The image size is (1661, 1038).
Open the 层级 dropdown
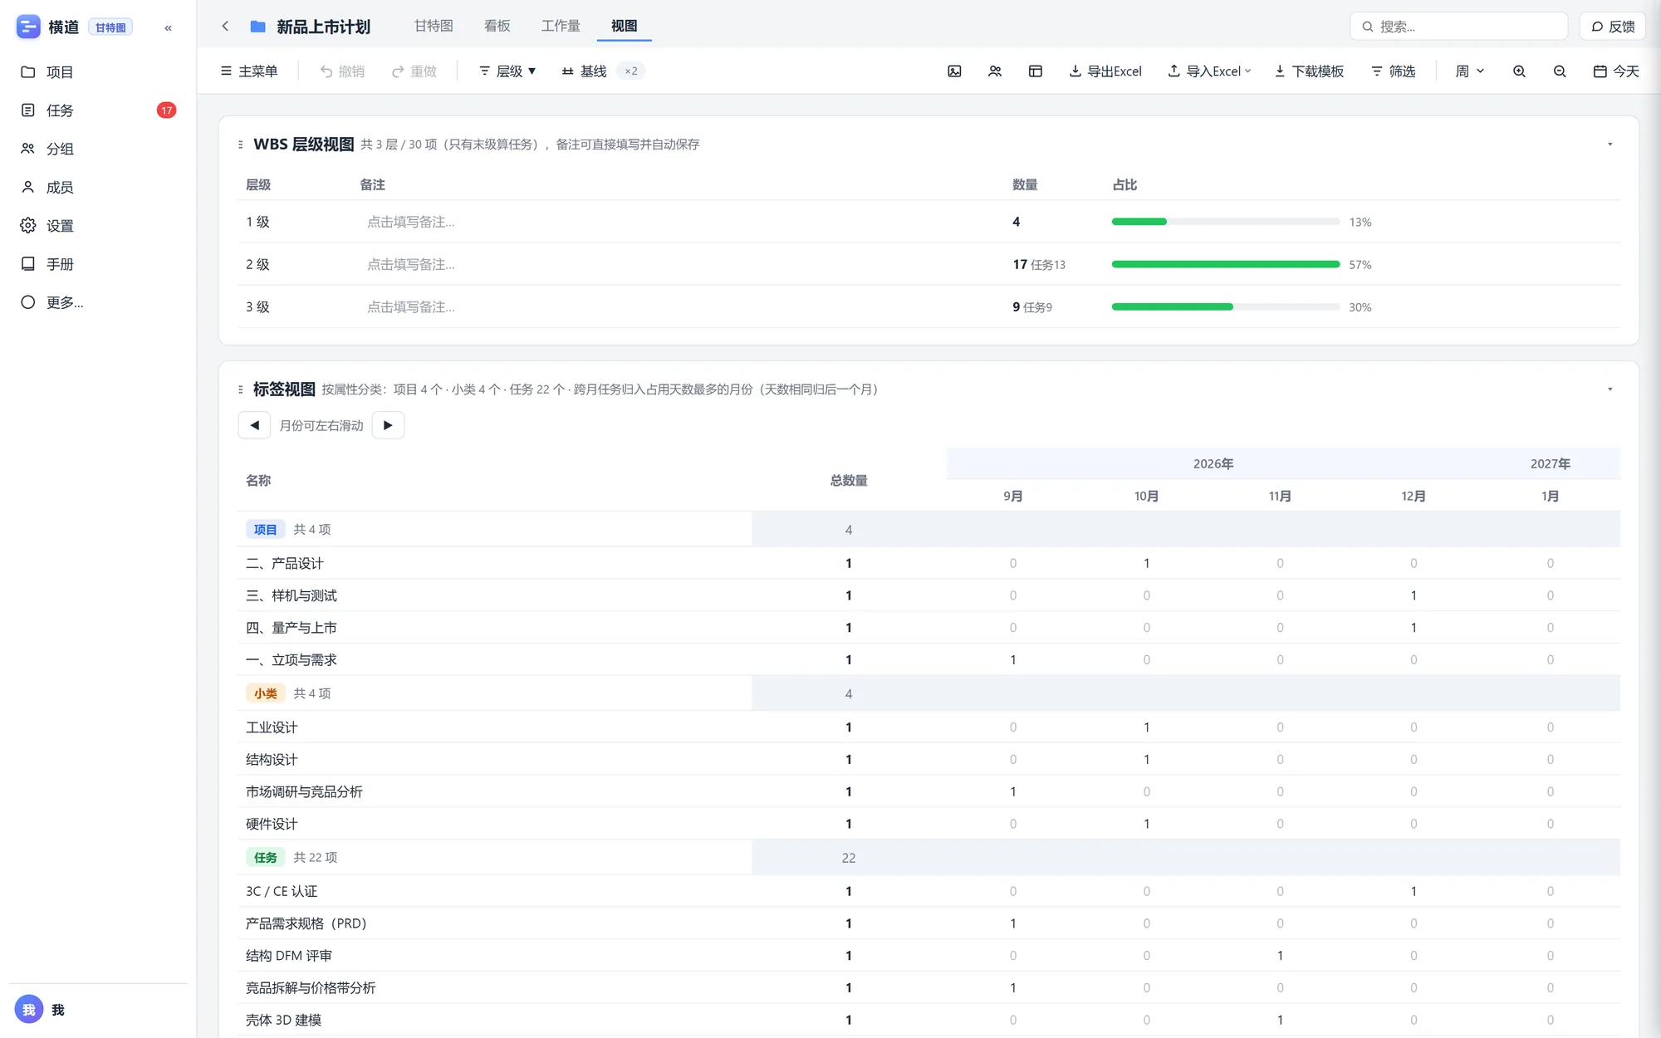(x=507, y=71)
